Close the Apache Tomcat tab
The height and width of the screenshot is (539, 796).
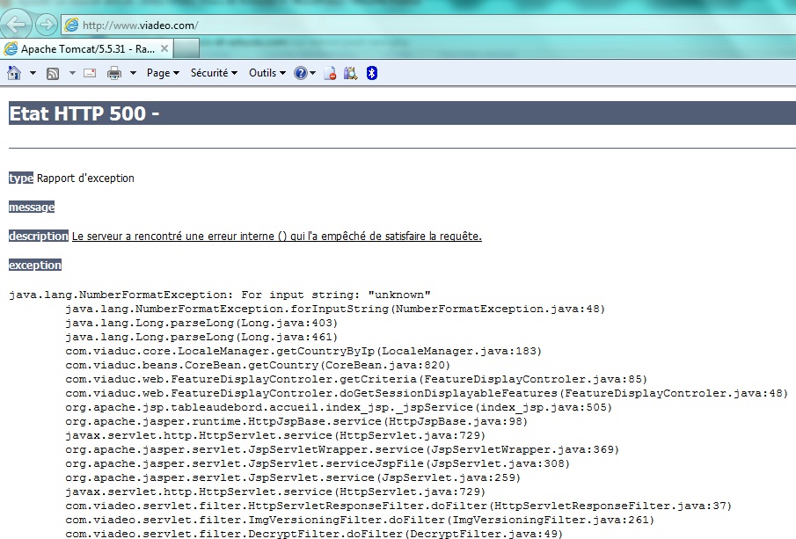tap(164, 48)
